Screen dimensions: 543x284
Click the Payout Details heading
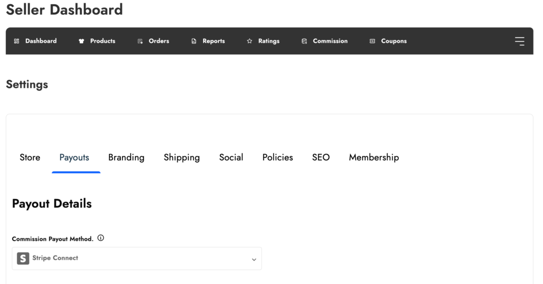(52, 204)
